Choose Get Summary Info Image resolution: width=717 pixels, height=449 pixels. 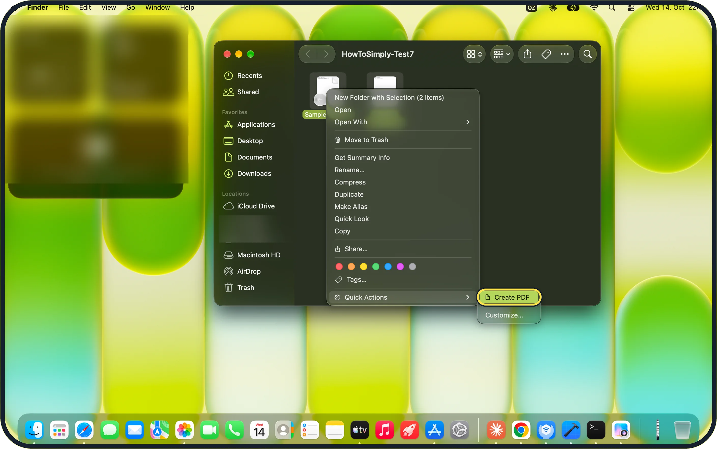coord(403,158)
